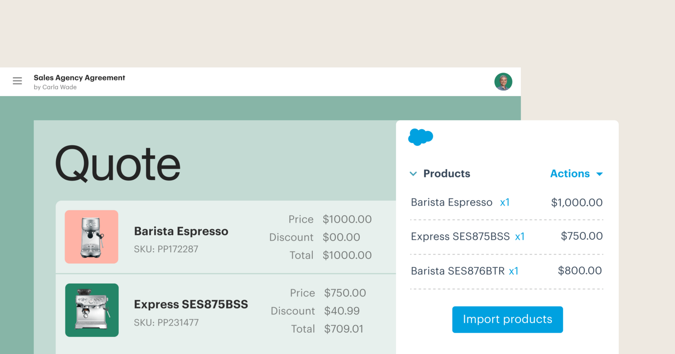This screenshot has height=354, width=675.
Task: Open the hamburger navigation menu
Action: coord(17,81)
